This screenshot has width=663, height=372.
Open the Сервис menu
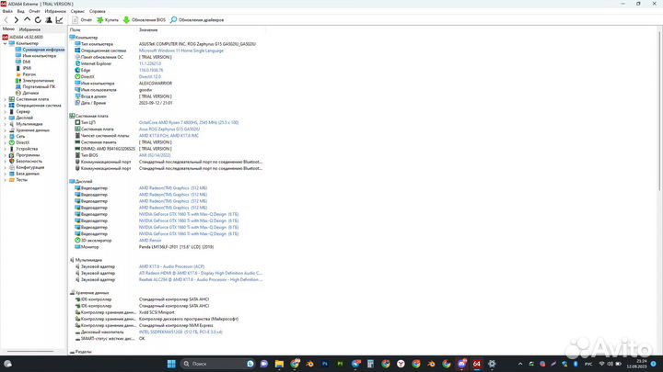77,11
